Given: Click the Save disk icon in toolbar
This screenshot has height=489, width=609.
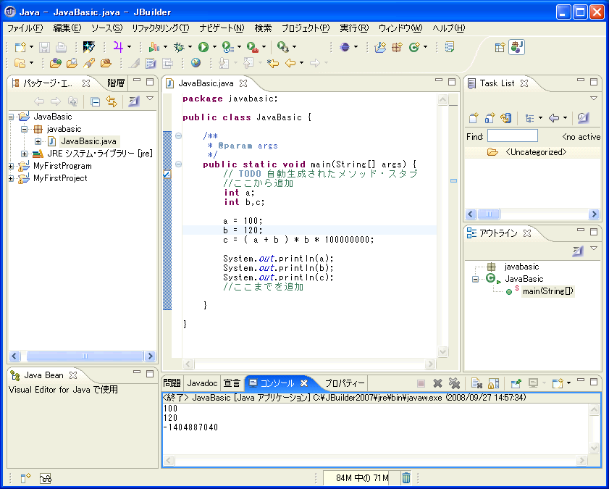Looking at the screenshot, I should [45, 47].
